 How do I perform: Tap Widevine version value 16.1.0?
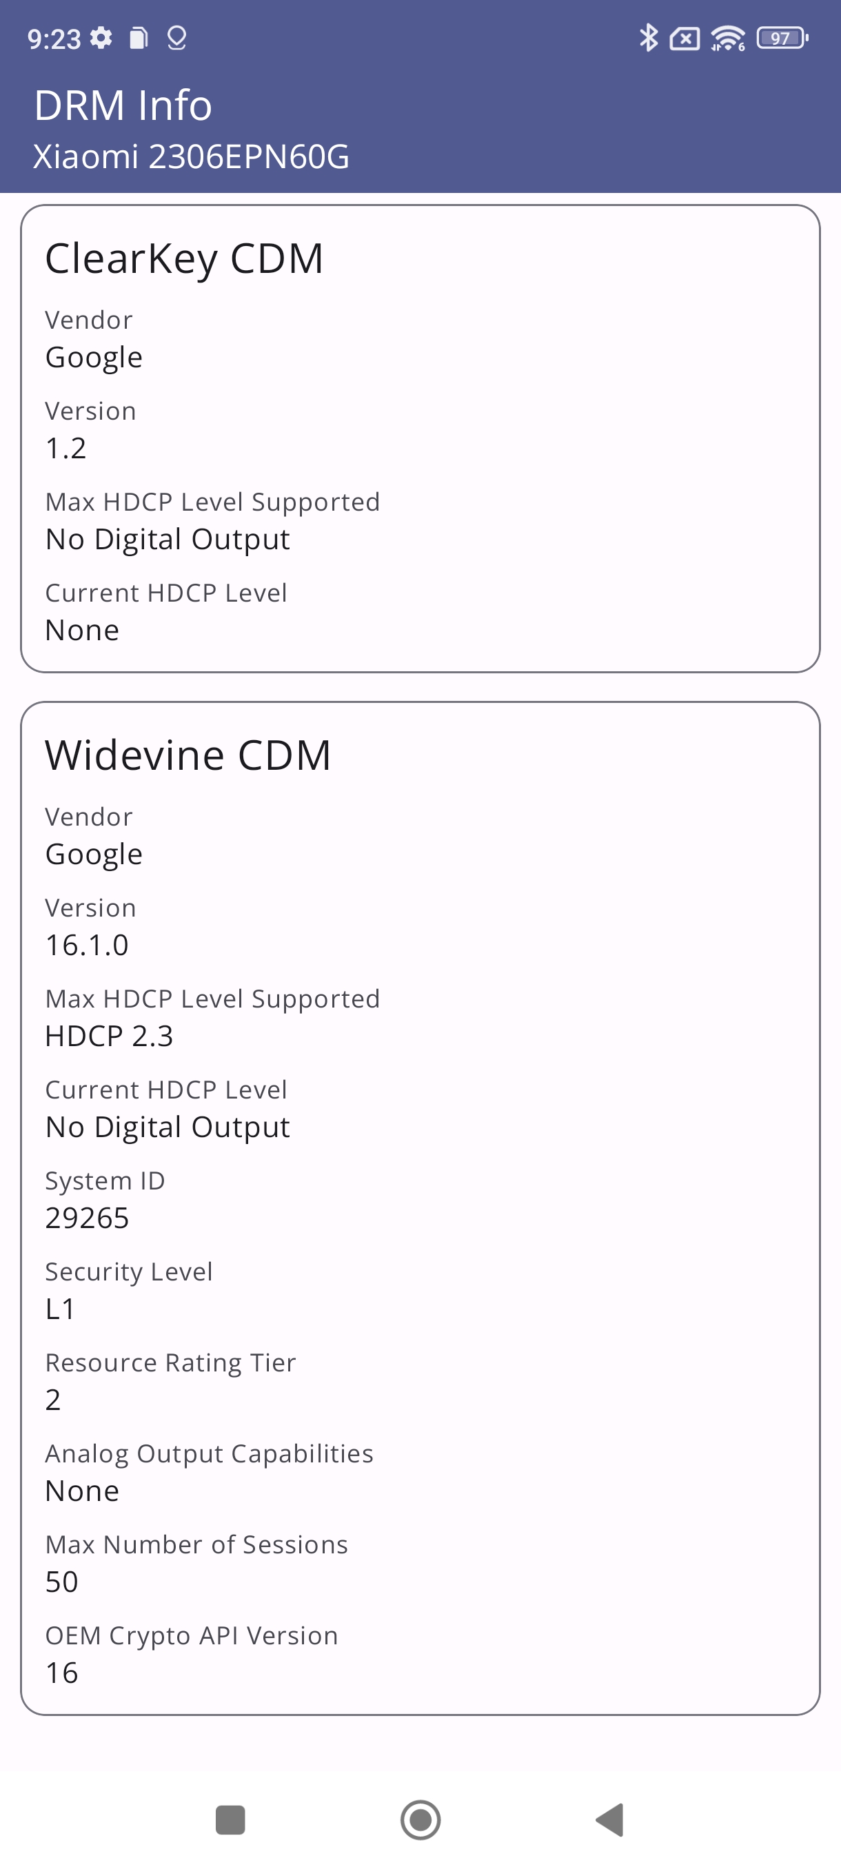[87, 946]
